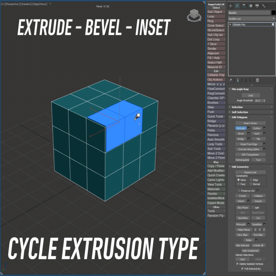Click the pin stack icon below modifier list
Screen dimensions: 276x276
click(231, 80)
